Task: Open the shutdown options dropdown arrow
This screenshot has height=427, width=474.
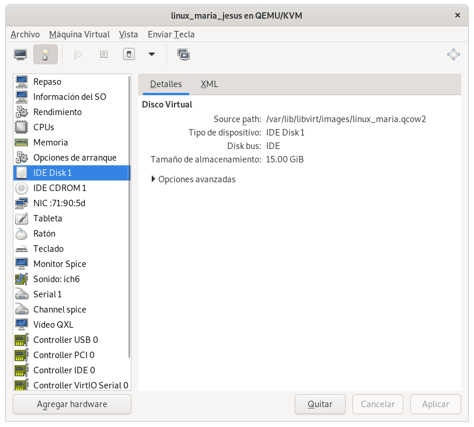Action: [152, 54]
